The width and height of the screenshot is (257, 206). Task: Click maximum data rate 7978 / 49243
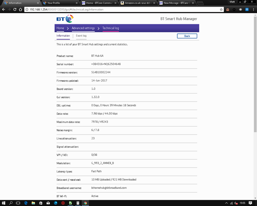point(100,122)
